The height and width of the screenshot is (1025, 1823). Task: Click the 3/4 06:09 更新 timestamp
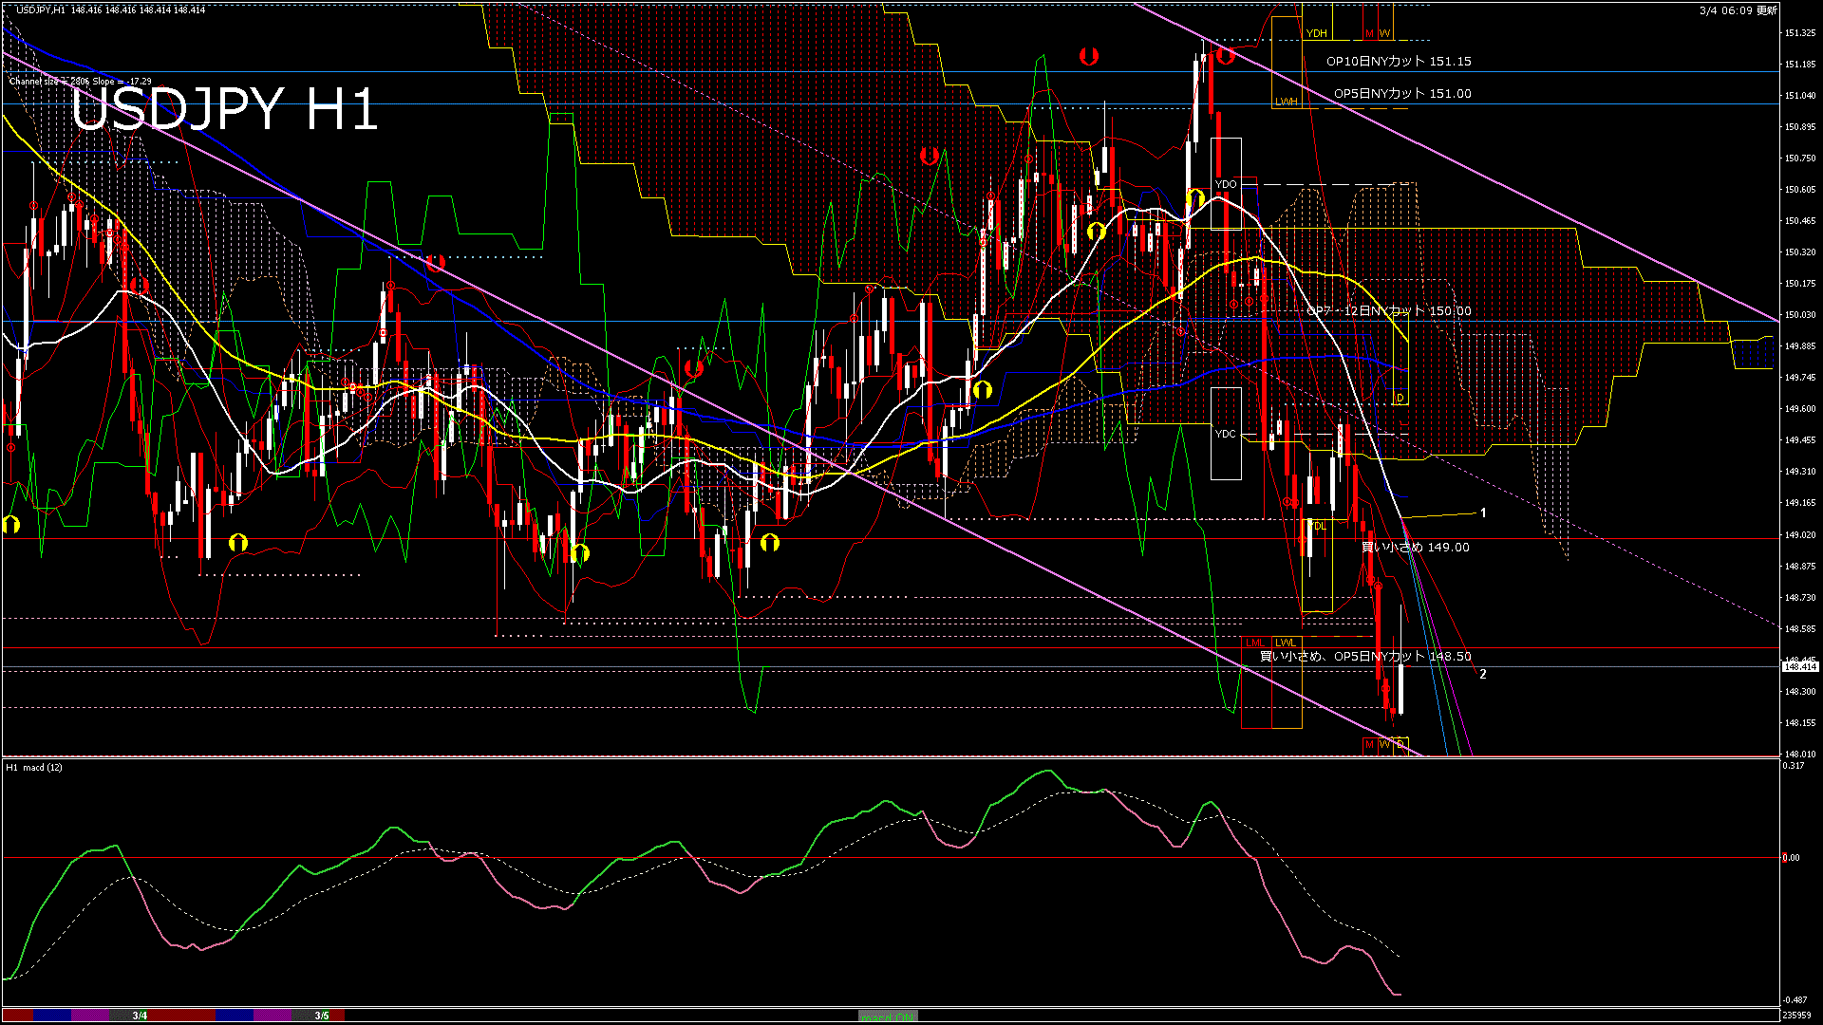click(x=1738, y=10)
